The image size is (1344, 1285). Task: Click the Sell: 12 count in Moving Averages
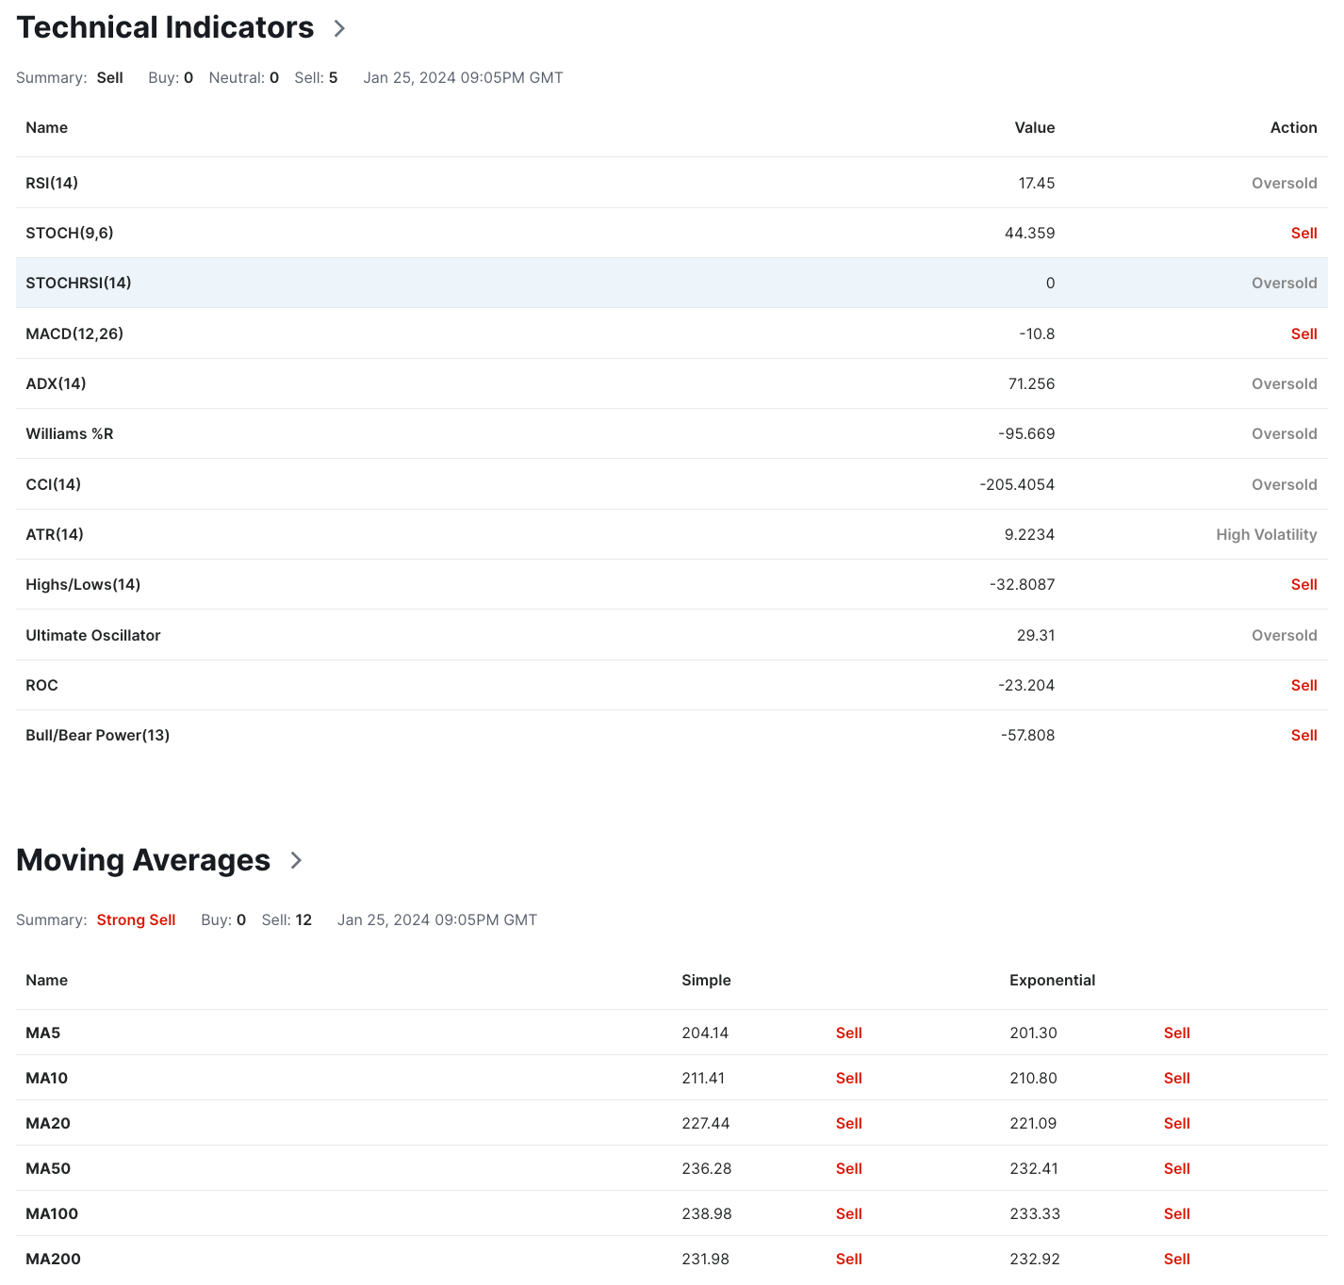pos(287,919)
